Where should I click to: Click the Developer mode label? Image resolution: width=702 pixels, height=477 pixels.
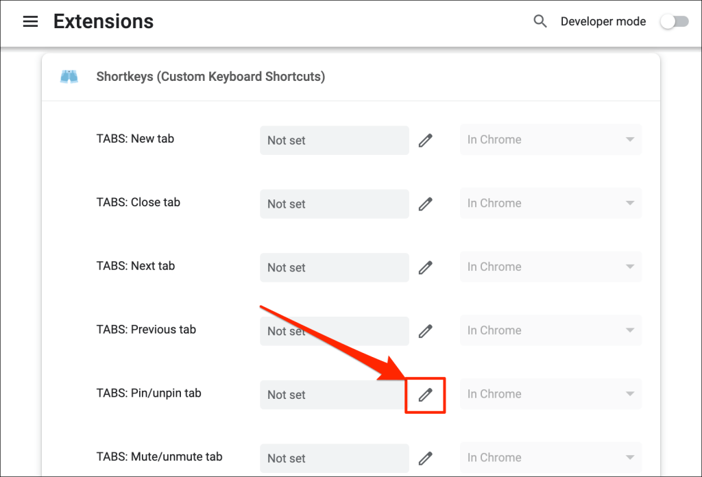pyautogui.click(x=603, y=21)
